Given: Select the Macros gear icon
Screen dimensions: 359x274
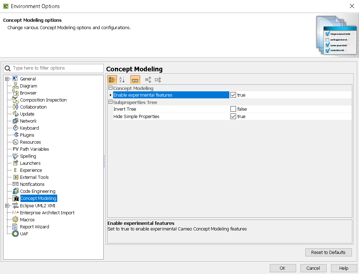Looking at the screenshot, I should [x=15, y=220].
